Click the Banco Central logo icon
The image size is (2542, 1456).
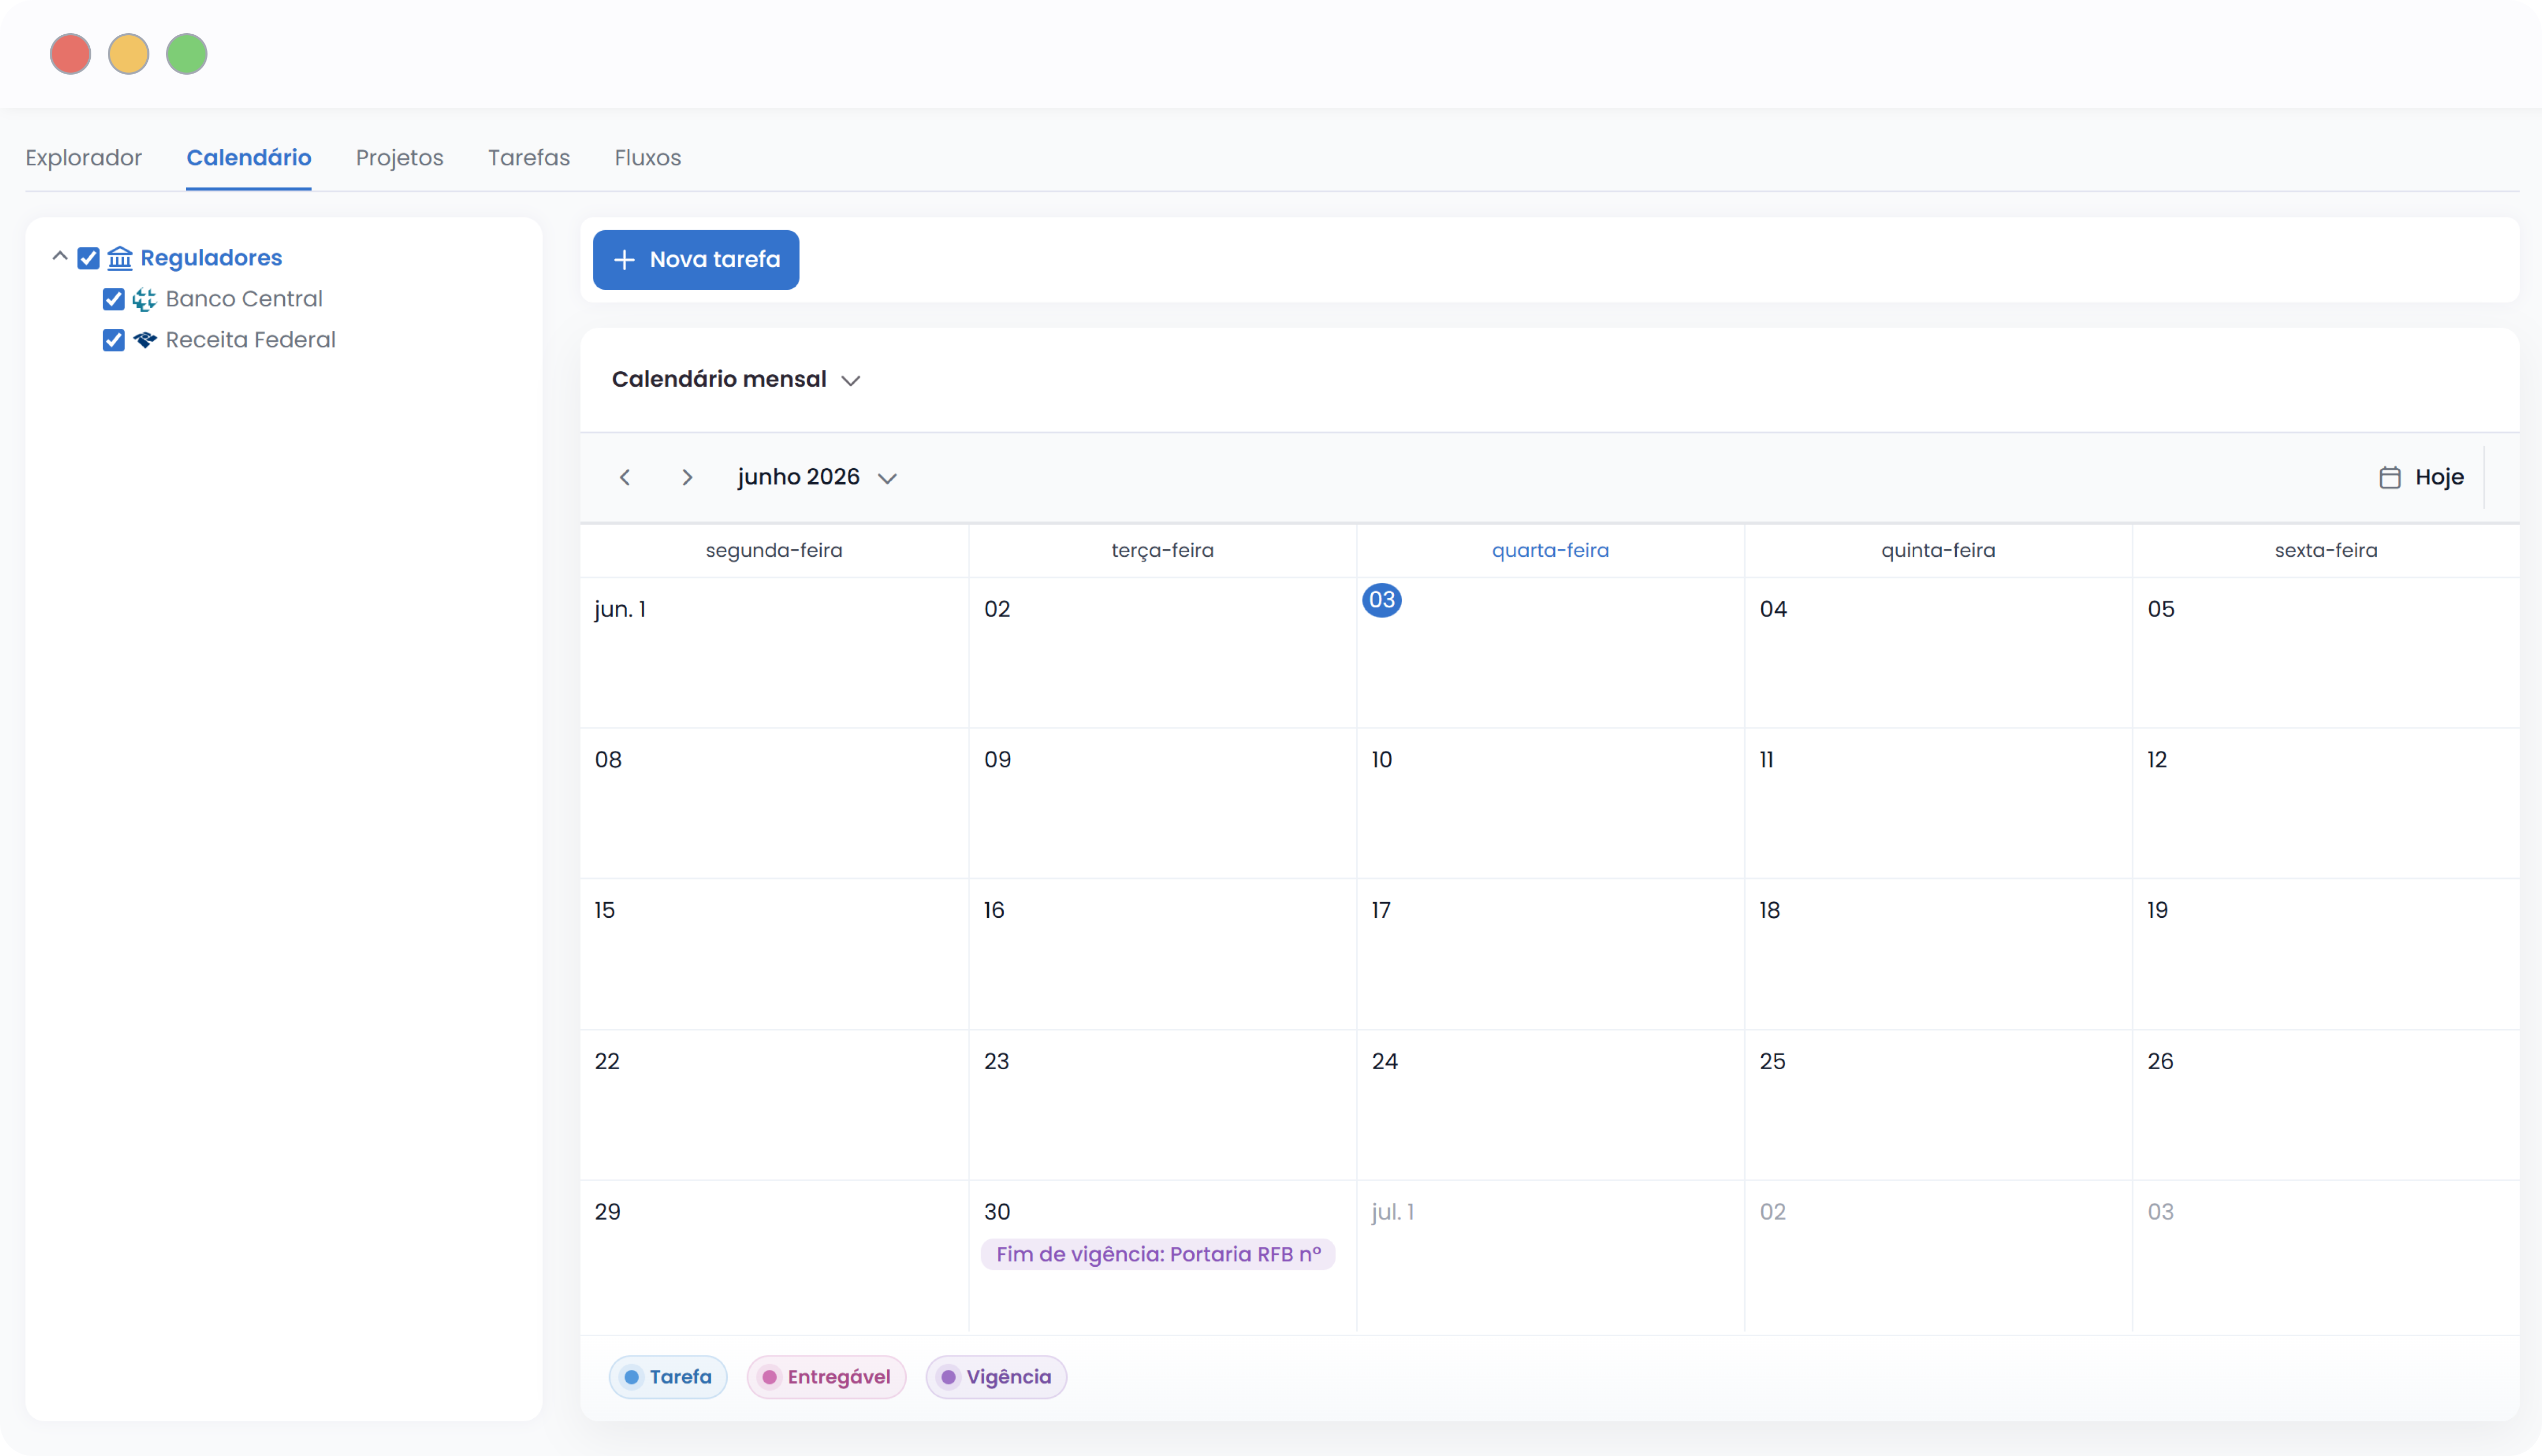coord(145,299)
